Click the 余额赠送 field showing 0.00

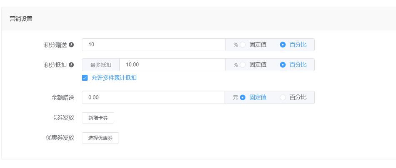click(153, 97)
